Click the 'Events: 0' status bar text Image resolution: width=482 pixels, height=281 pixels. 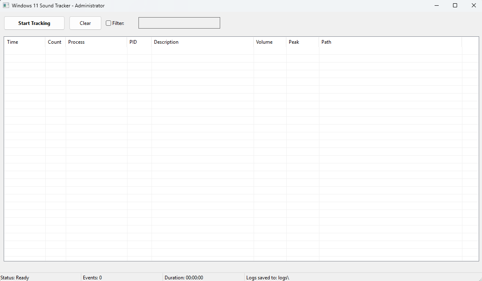[x=92, y=278]
